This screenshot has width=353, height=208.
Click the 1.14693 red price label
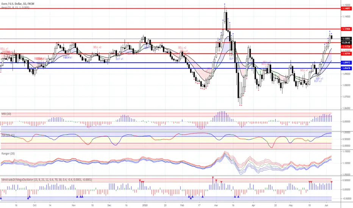pyautogui.click(x=346, y=9)
